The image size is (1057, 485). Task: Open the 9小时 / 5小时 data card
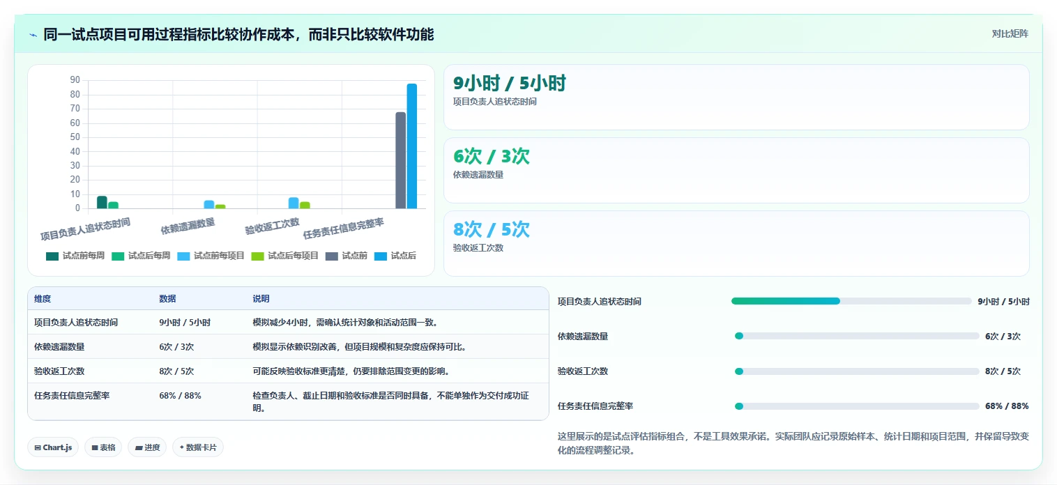736,97
